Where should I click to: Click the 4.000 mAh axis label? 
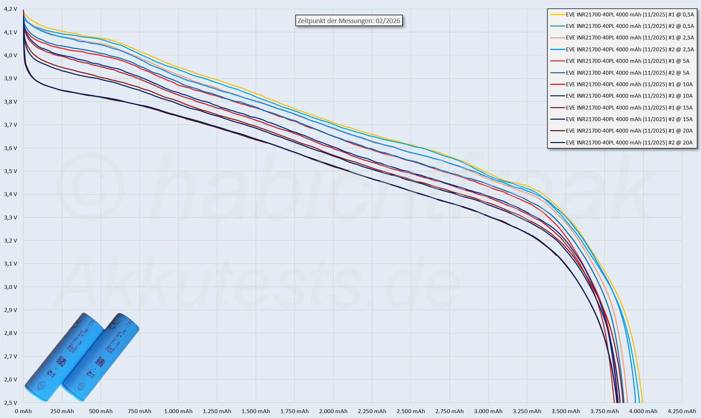click(643, 411)
